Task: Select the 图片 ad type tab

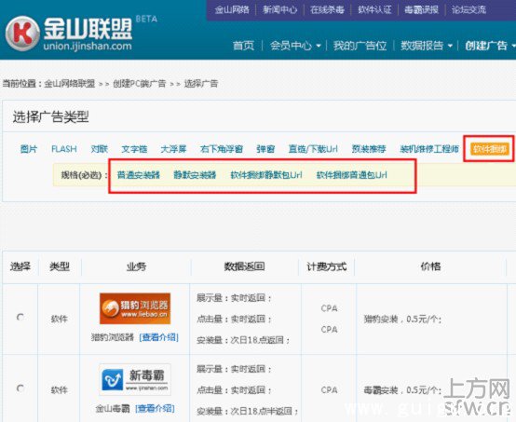Action: point(29,149)
